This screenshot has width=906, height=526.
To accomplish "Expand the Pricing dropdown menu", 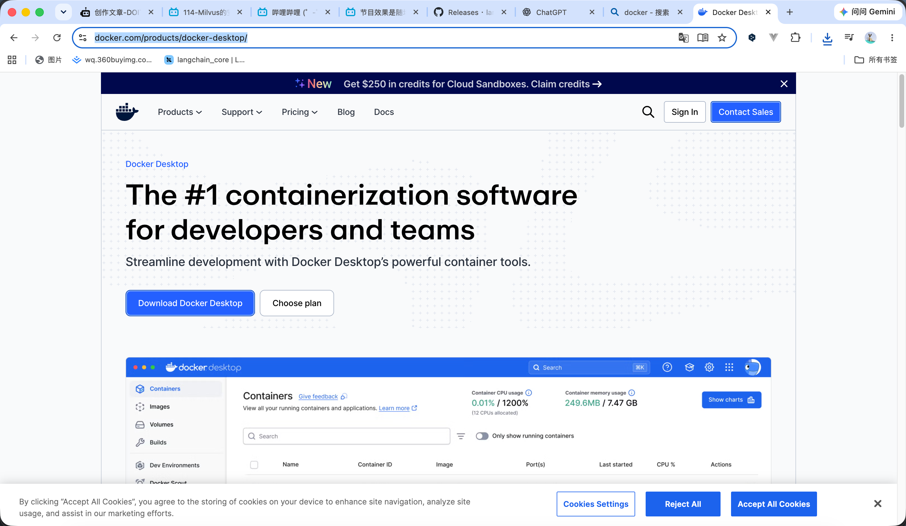I will click(300, 112).
